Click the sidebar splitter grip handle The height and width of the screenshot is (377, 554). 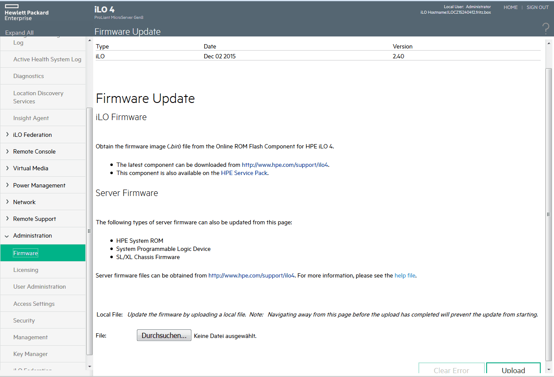pos(89,231)
